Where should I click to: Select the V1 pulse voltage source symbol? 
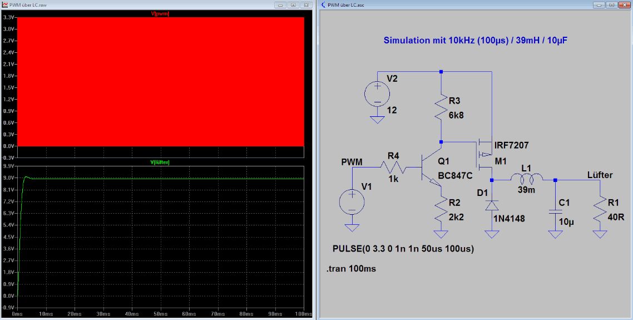pyautogui.click(x=352, y=201)
